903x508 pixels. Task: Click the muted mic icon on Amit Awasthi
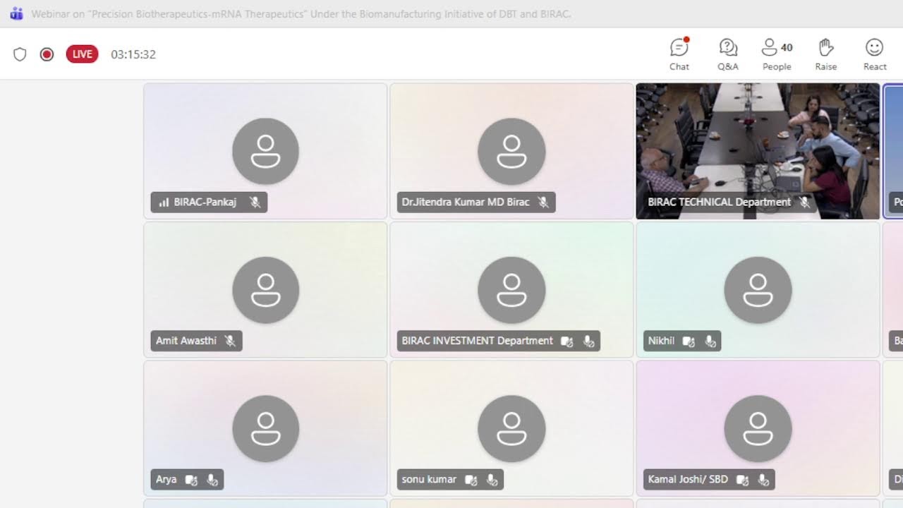[230, 341]
